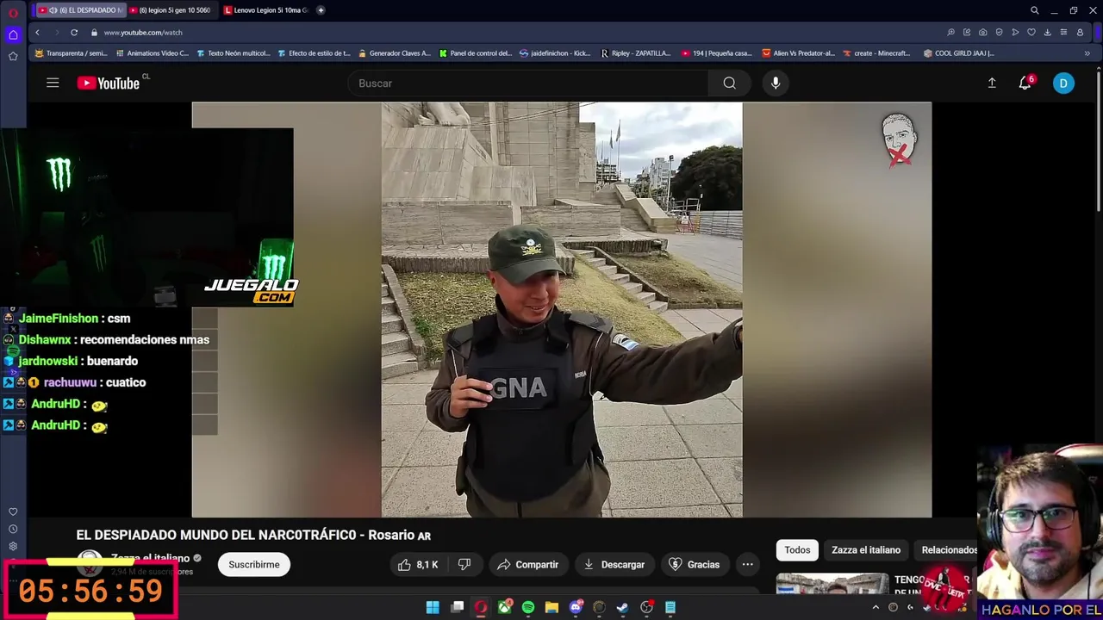
Task: Open the YouTube create upload icon
Action: click(x=992, y=83)
